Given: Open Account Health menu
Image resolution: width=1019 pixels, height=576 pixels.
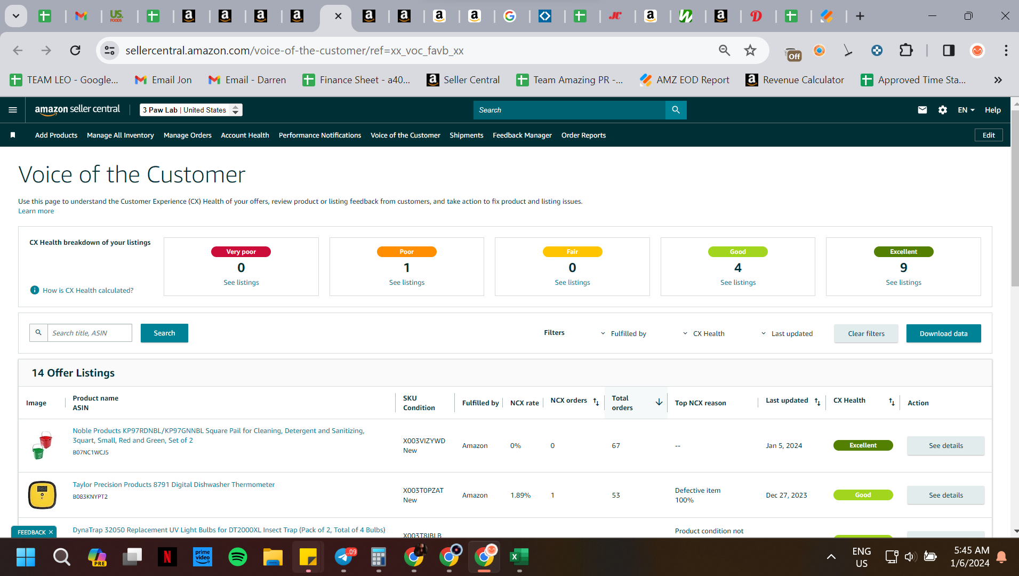Looking at the screenshot, I should (245, 135).
